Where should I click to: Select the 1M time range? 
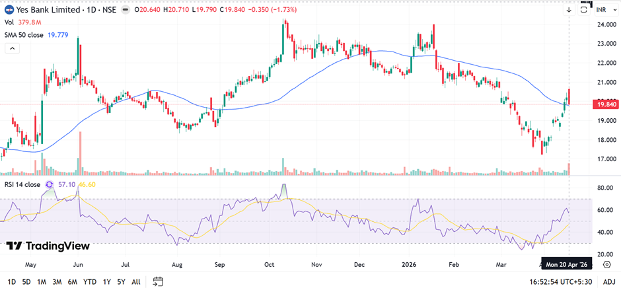[41, 281]
